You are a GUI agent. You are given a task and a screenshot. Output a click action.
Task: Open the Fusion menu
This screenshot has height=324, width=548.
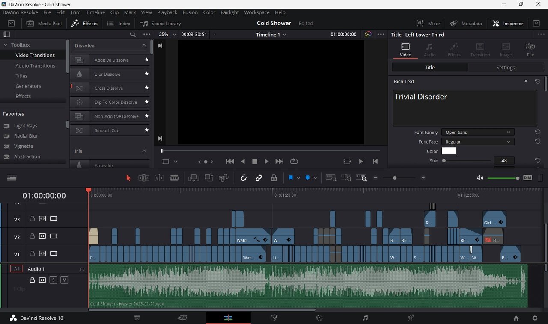(x=190, y=12)
